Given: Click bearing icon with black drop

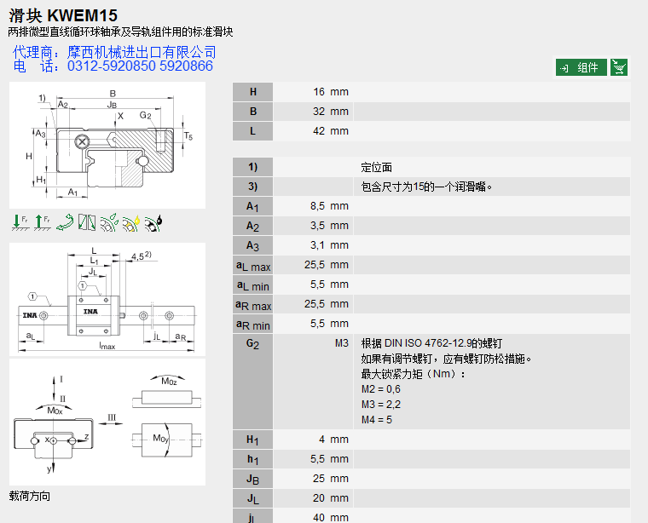Looking at the screenshot, I should 153,222.
